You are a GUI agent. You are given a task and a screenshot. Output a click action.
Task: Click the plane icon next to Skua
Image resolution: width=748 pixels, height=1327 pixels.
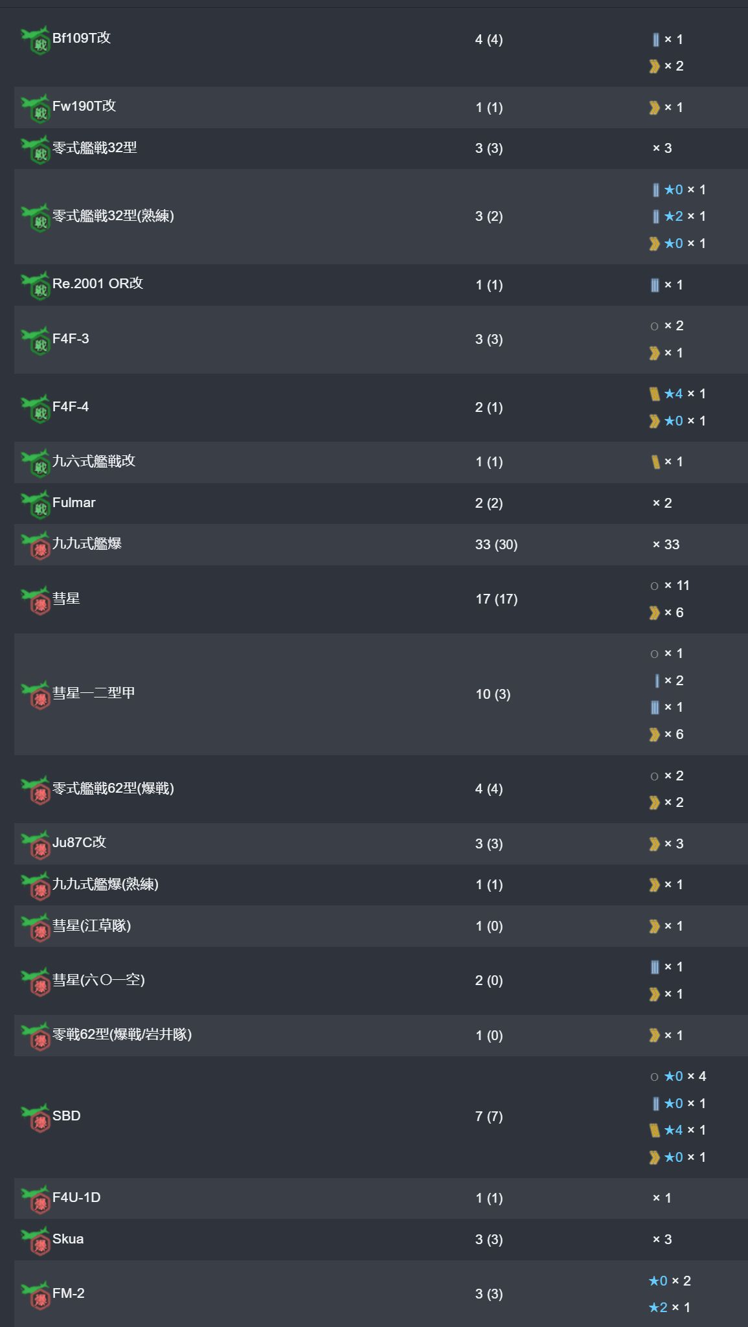click(x=36, y=1240)
